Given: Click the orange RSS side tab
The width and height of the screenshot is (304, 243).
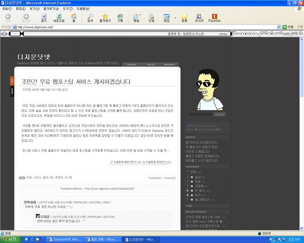Looking at the screenshot, I should [12, 81].
